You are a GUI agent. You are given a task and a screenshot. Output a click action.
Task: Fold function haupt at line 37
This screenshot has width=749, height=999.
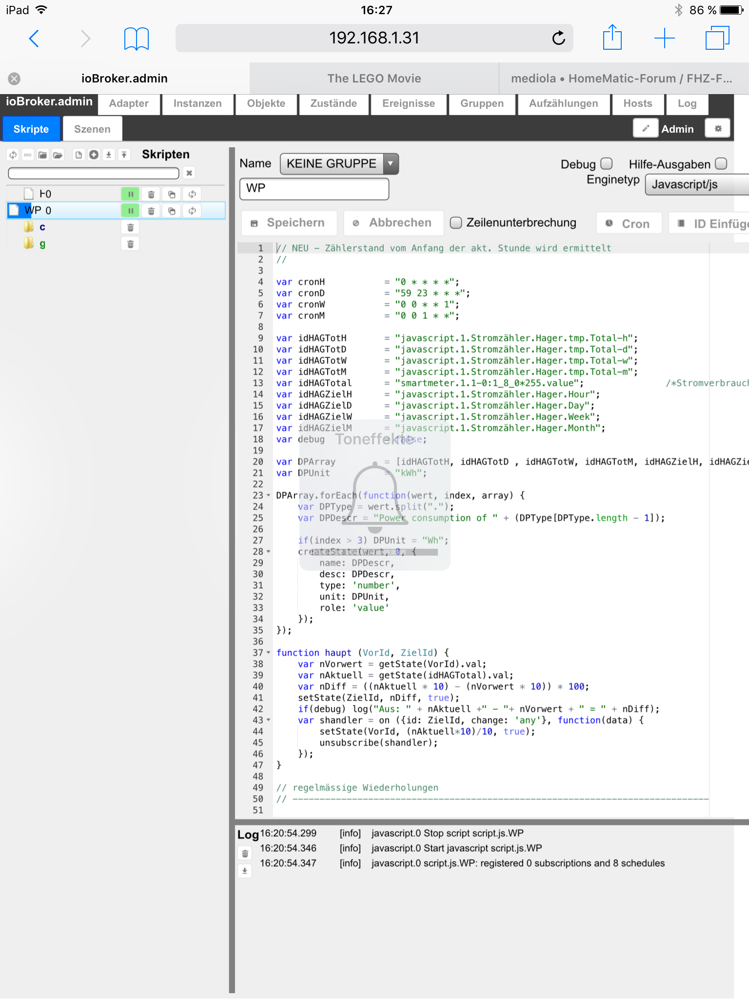[x=268, y=653]
